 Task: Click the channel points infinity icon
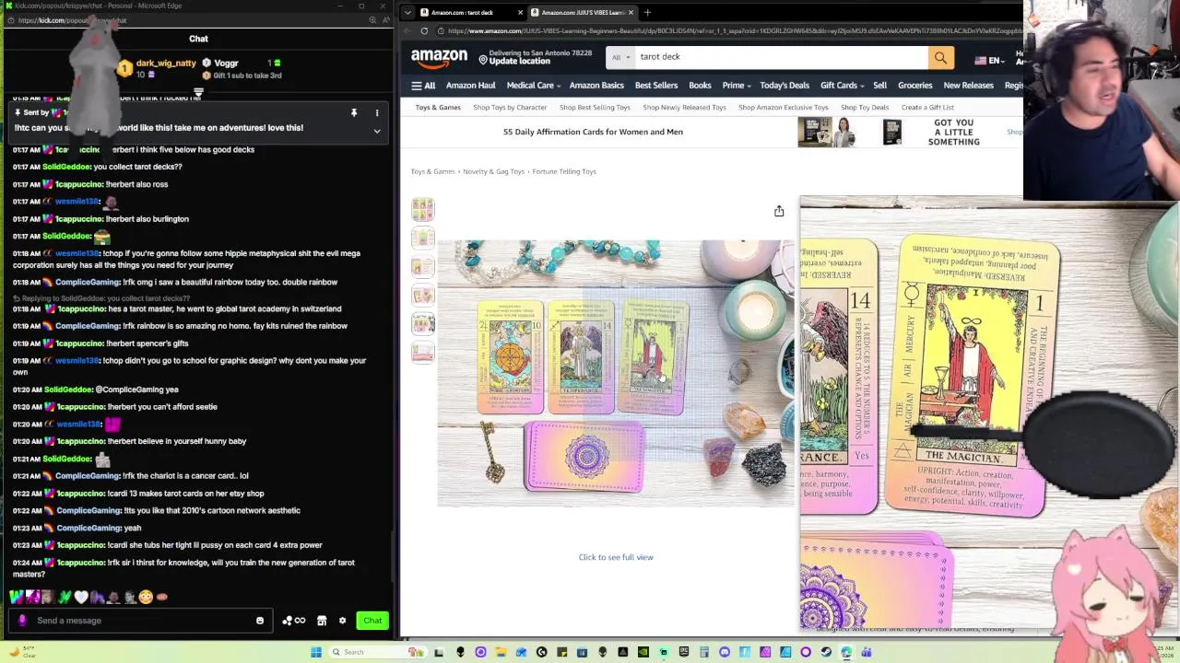(293, 621)
